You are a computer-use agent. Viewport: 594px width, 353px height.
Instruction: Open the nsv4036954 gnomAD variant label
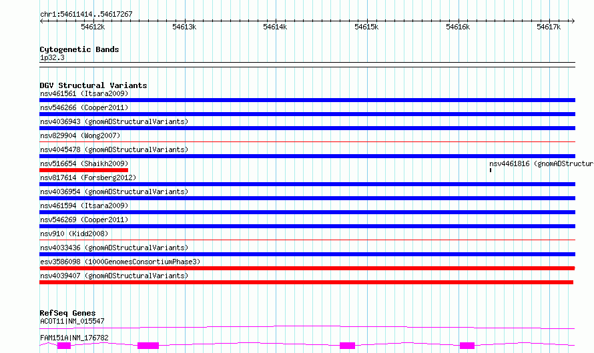114,192
